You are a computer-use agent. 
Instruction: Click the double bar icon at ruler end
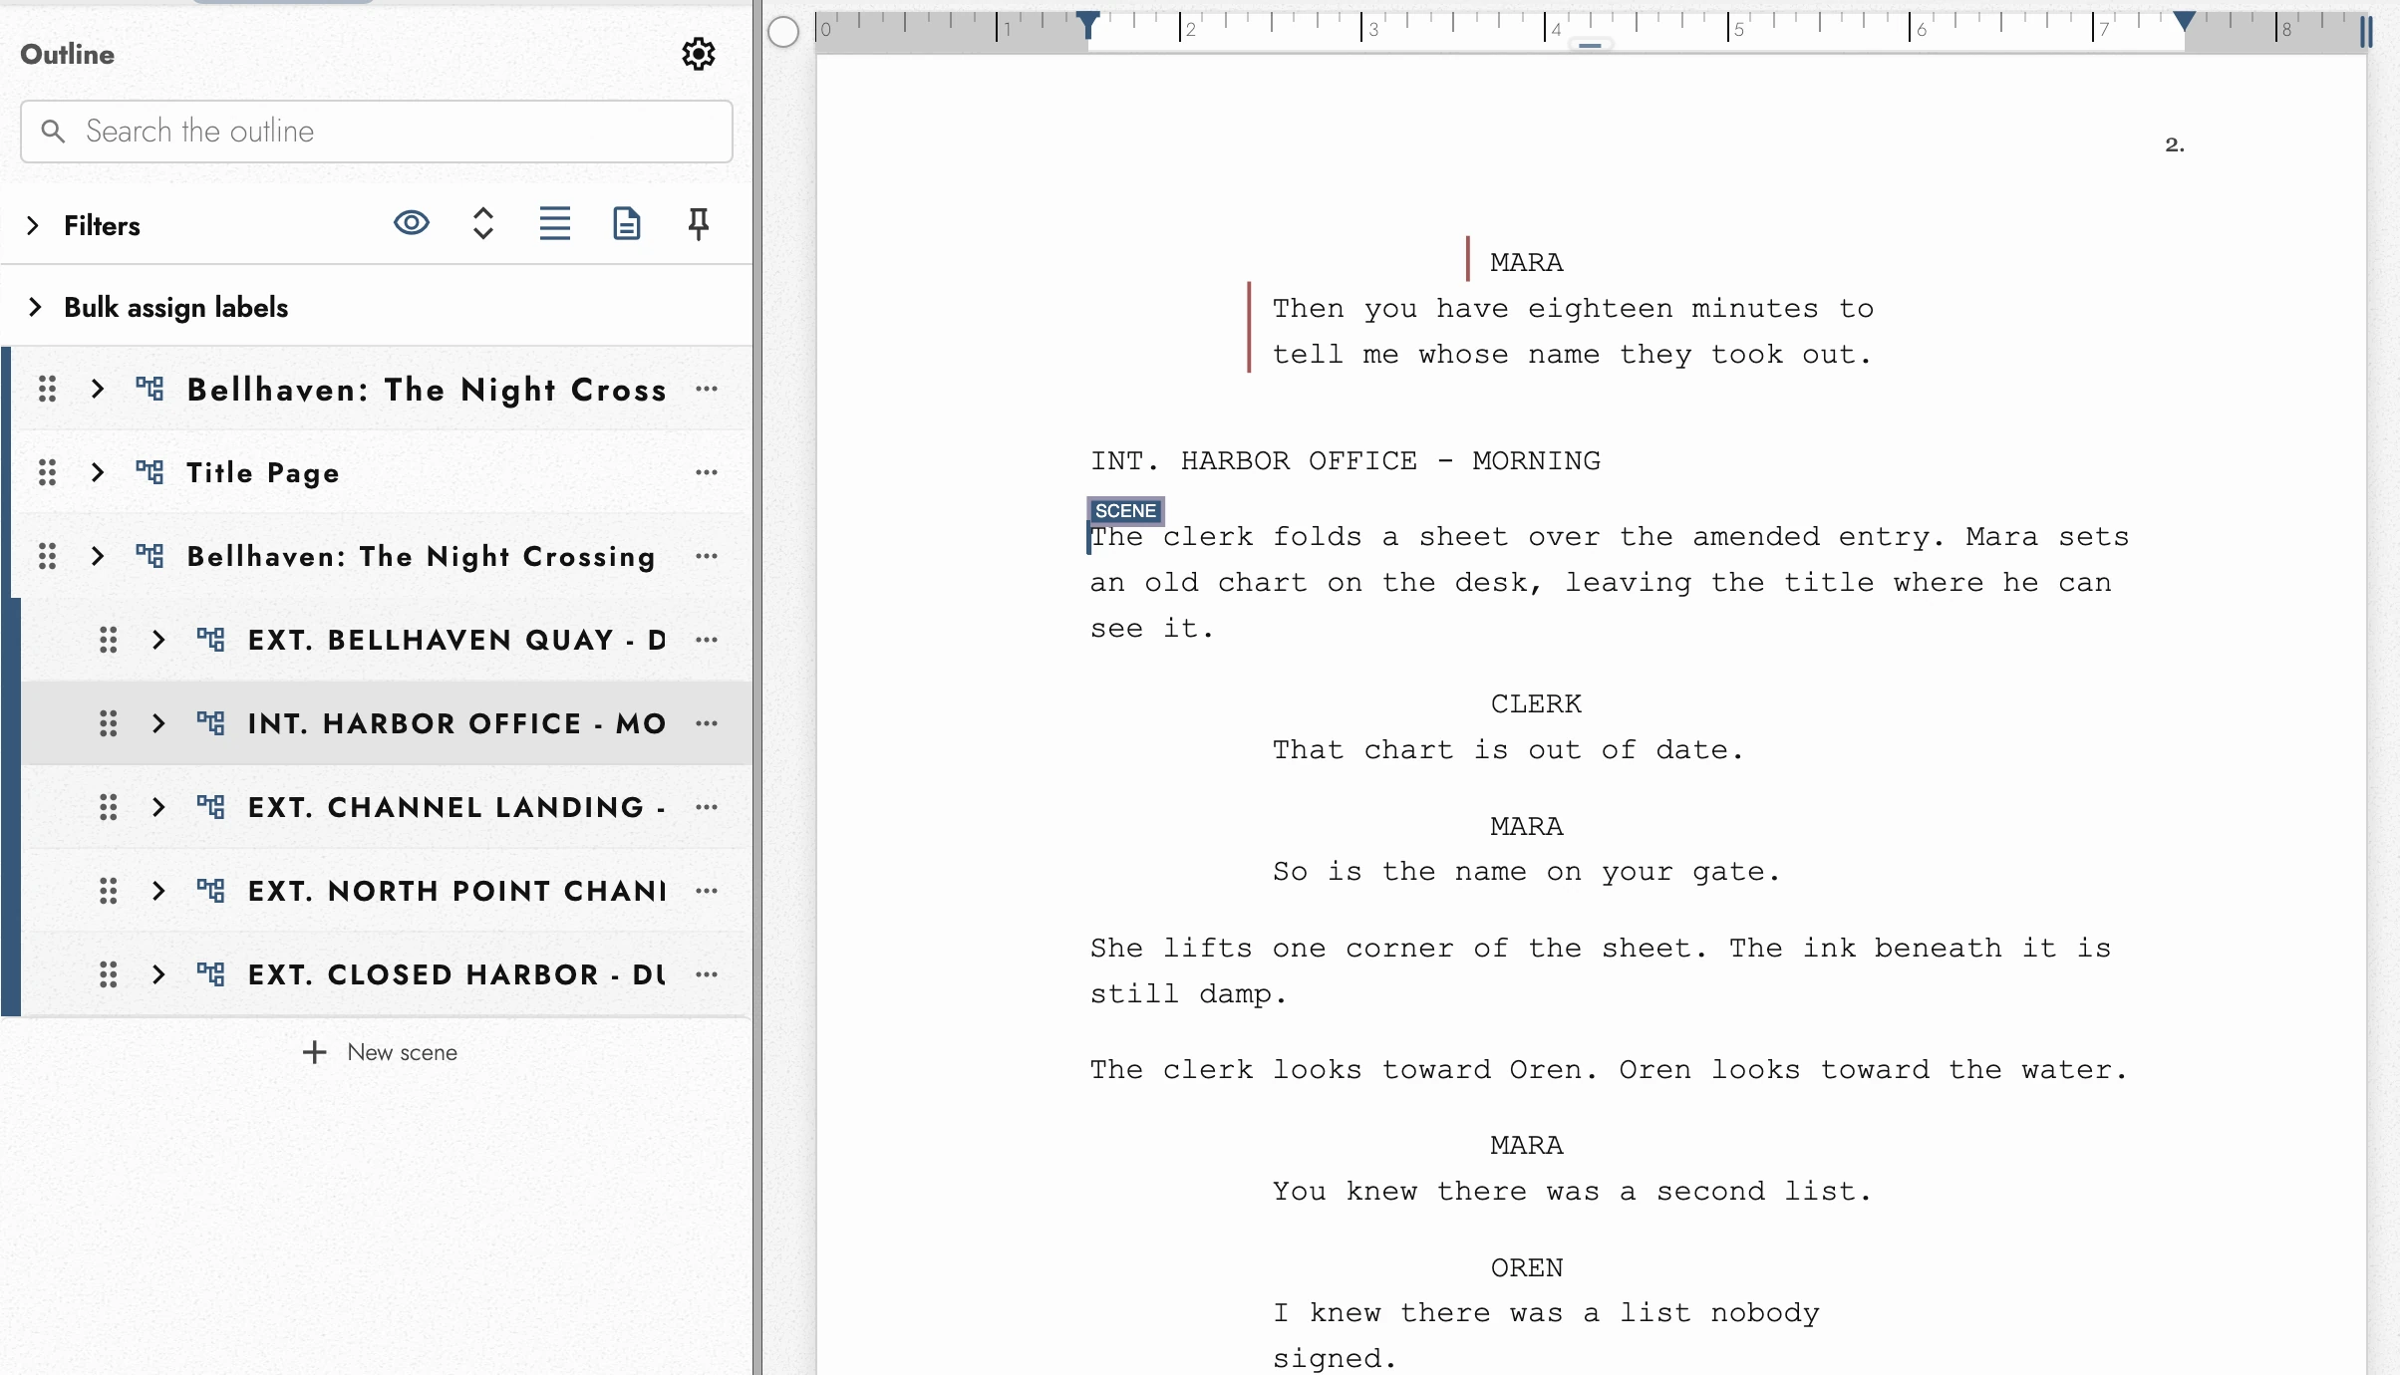click(2366, 32)
